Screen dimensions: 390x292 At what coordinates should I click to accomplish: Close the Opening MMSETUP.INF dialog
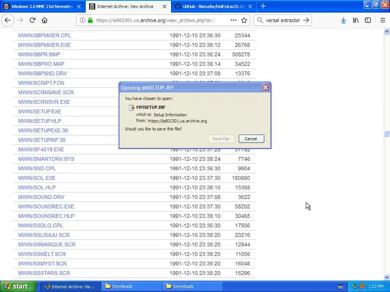tap(265, 87)
